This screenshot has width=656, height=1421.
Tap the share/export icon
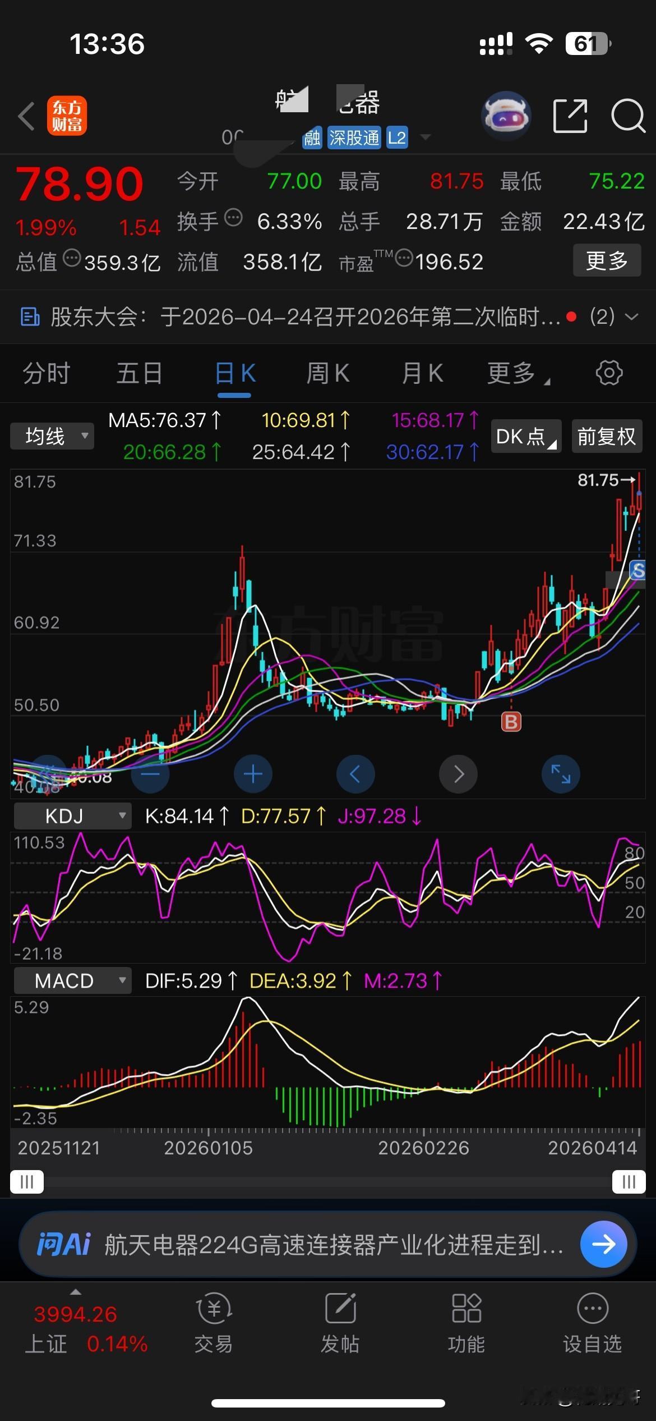[570, 116]
